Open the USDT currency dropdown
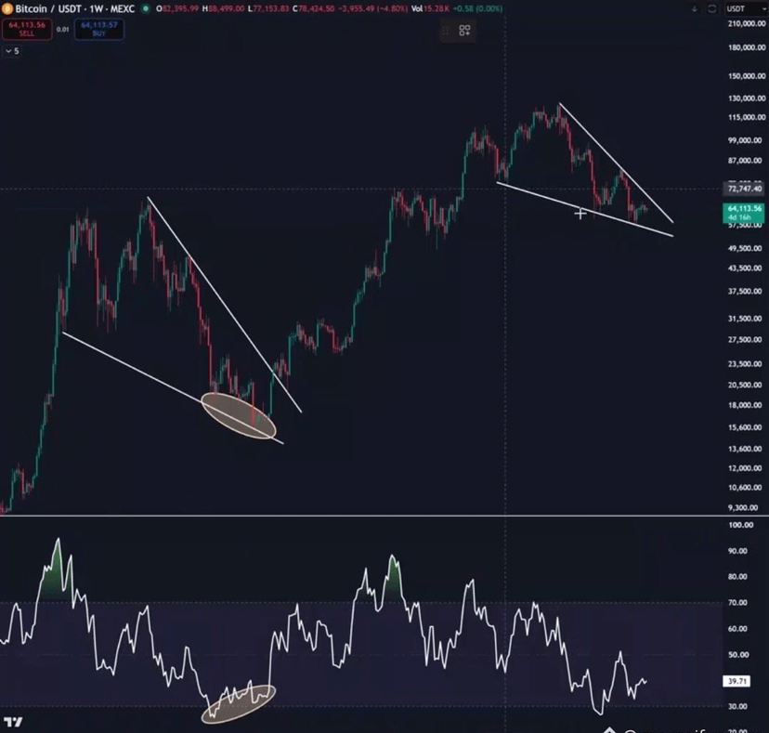The height and width of the screenshot is (733, 769). coord(746,9)
